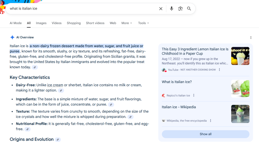Switch to the Images tab
259x142 pixels.
tap(41, 23)
